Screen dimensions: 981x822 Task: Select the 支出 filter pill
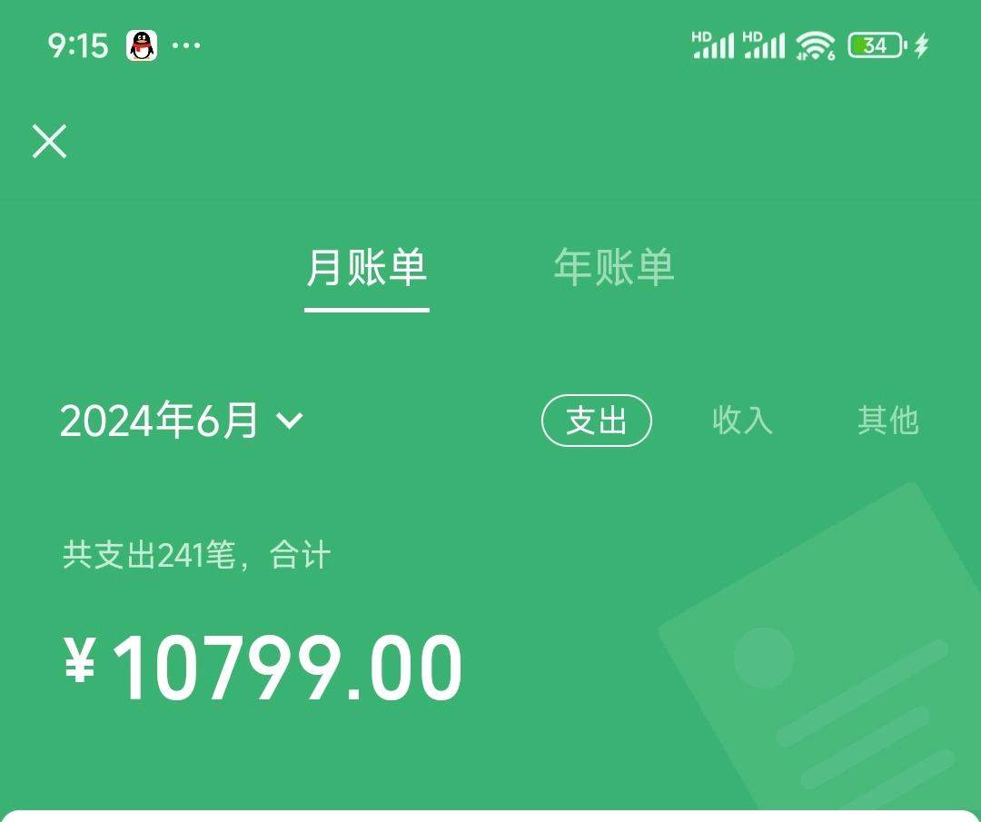tap(596, 421)
